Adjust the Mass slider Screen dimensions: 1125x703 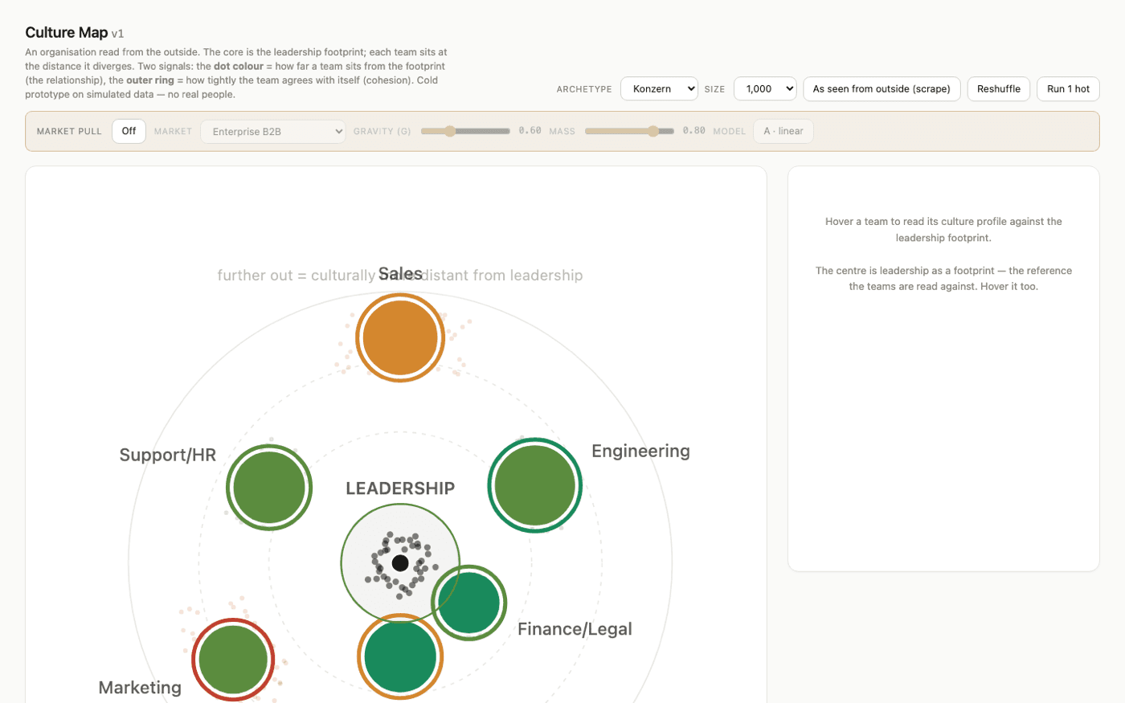click(x=629, y=131)
